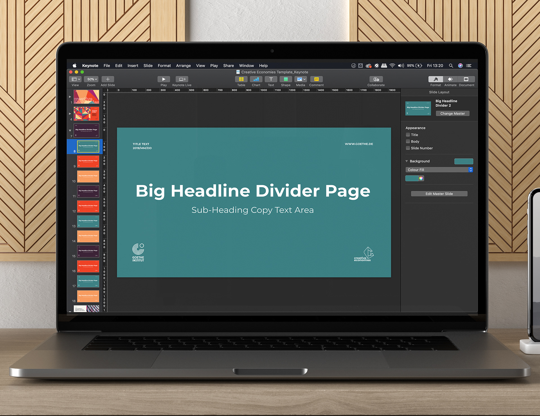This screenshot has width=540, height=416.
Task: Add a Comment using the toolbar icon
Action: coord(316,79)
